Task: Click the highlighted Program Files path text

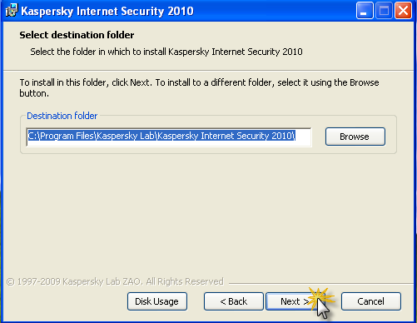Action: 161,136
